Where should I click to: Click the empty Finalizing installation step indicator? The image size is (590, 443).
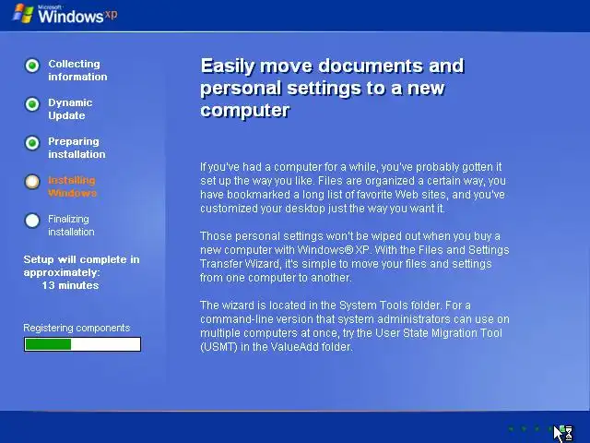32,221
